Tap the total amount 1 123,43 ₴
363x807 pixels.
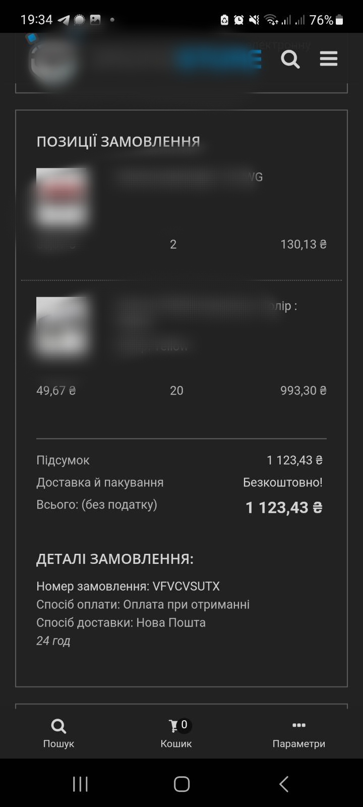284,507
